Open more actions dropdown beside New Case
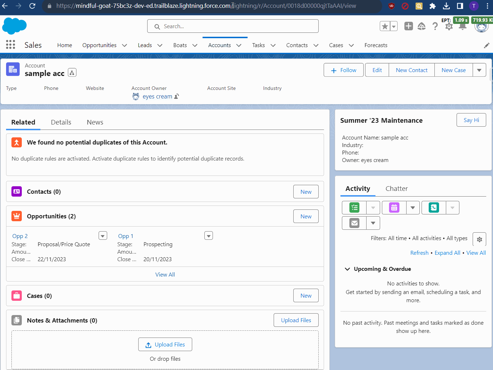The width and height of the screenshot is (493, 370). 479,70
